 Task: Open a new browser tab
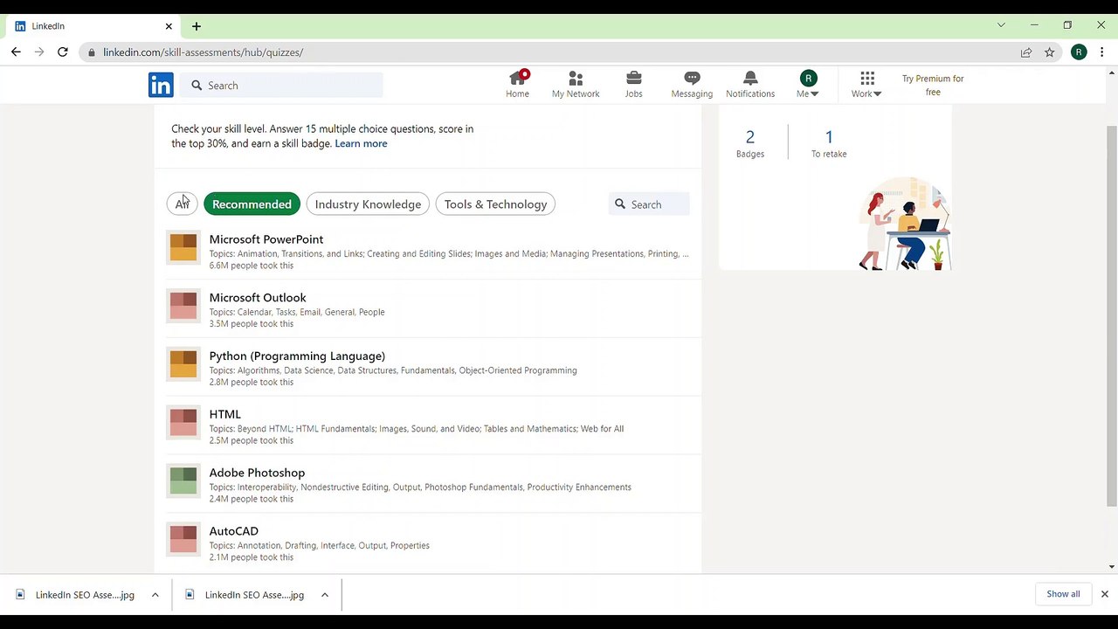(x=197, y=26)
